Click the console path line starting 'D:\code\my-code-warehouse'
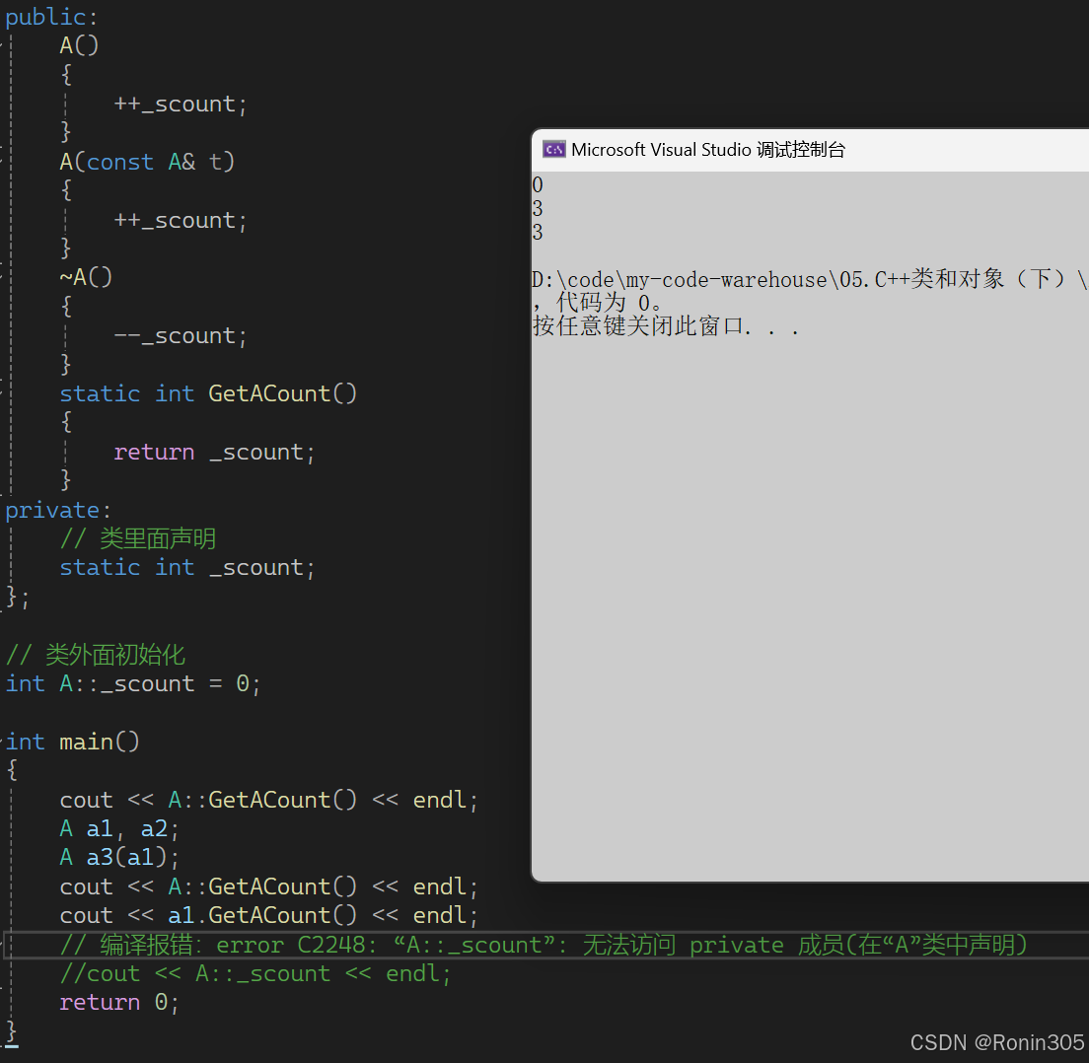This screenshot has width=1089, height=1063. tap(810, 279)
